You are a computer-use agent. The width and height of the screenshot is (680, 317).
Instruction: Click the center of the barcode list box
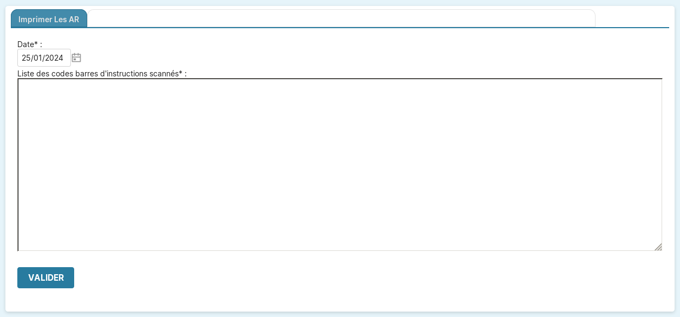339,165
